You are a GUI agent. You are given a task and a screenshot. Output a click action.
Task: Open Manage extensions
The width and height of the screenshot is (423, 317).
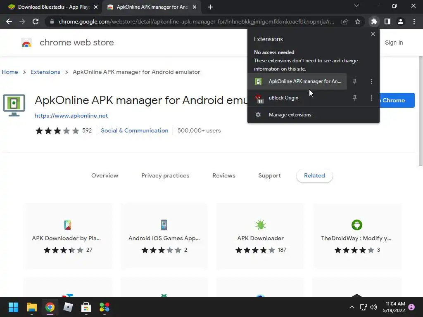313,115
